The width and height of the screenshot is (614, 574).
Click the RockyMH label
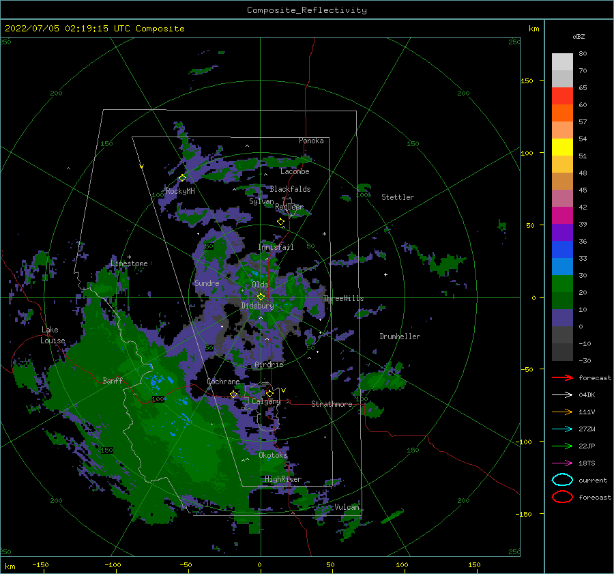coord(180,191)
